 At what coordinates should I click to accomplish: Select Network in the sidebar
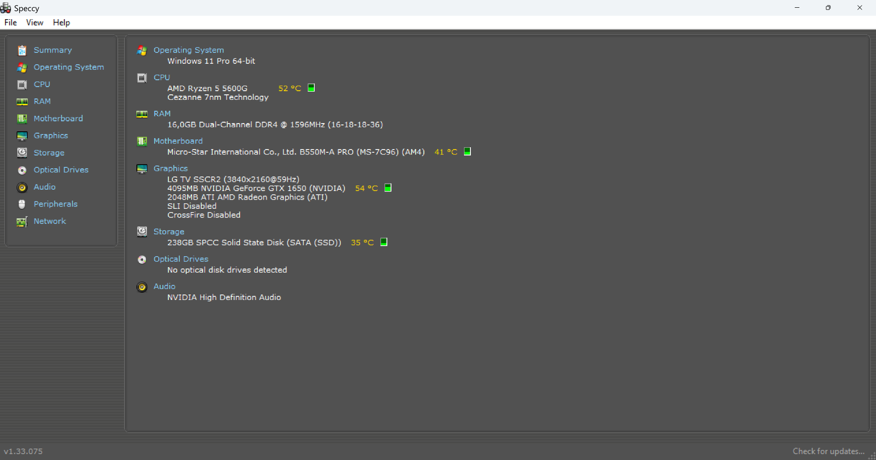pyautogui.click(x=50, y=221)
